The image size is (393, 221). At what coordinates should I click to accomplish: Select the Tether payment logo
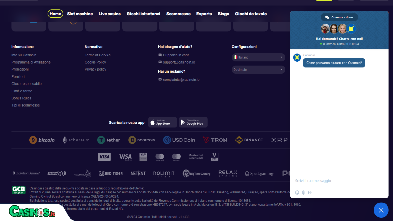click(x=109, y=140)
